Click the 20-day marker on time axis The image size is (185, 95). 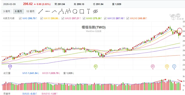click(x=153, y=66)
